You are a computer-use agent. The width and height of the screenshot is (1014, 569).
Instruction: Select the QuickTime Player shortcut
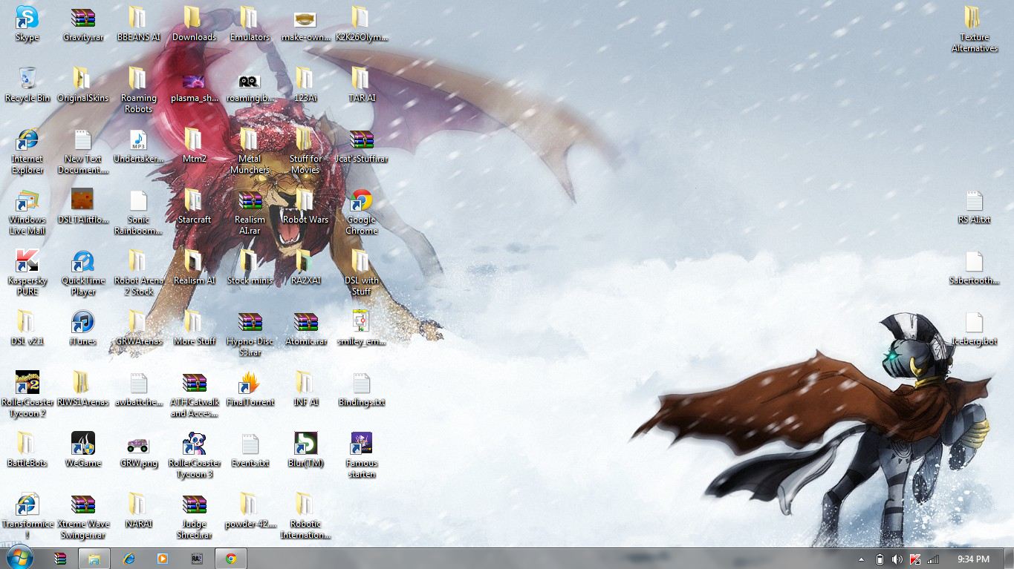82,273
